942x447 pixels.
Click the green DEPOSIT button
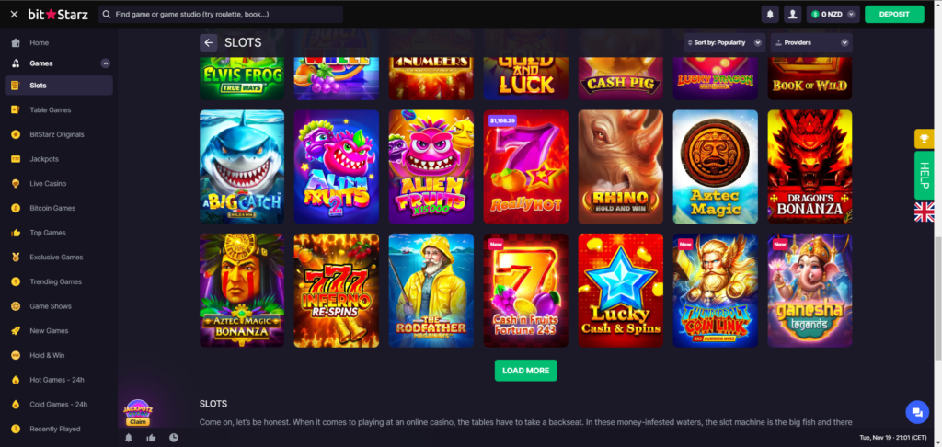[x=894, y=14]
